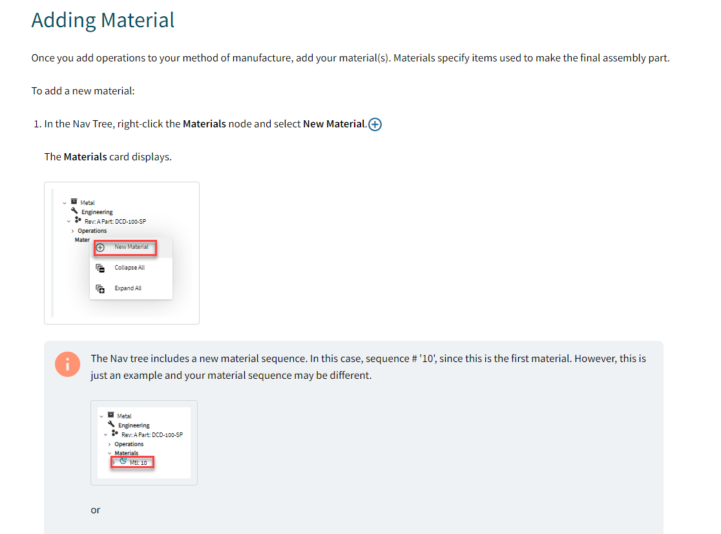The height and width of the screenshot is (534, 721).
Task: Click the material icon next to Mtl: 10
Action: tap(123, 462)
